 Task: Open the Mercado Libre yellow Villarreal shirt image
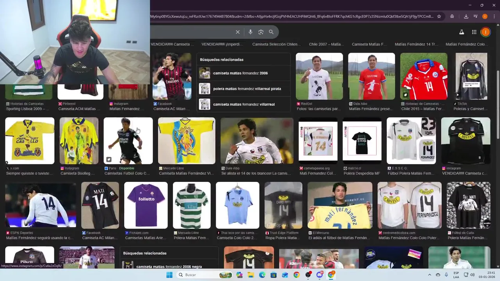[x=186, y=141]
